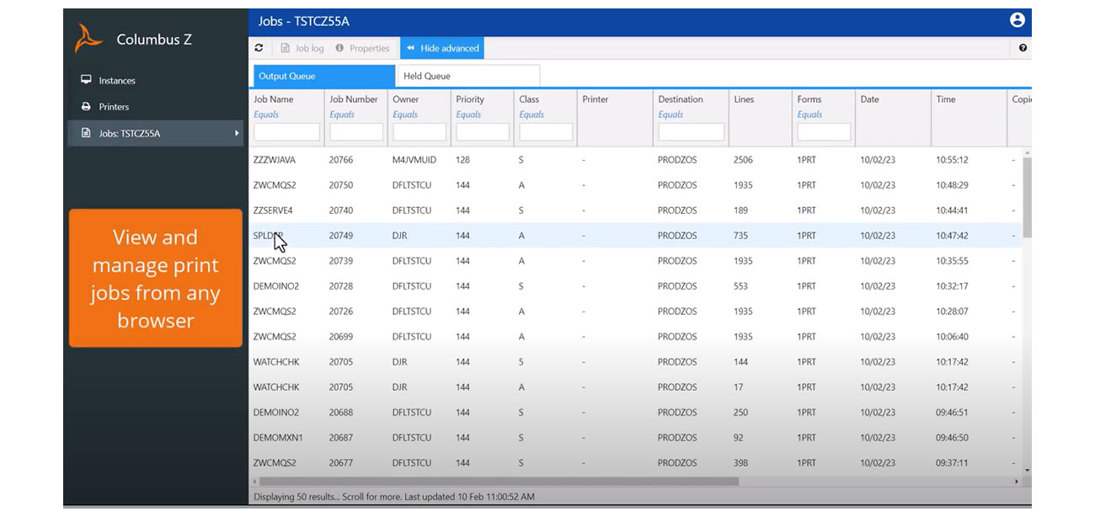
Task: Click the printer icon next to Printers
Action: (x=85, y=107)
